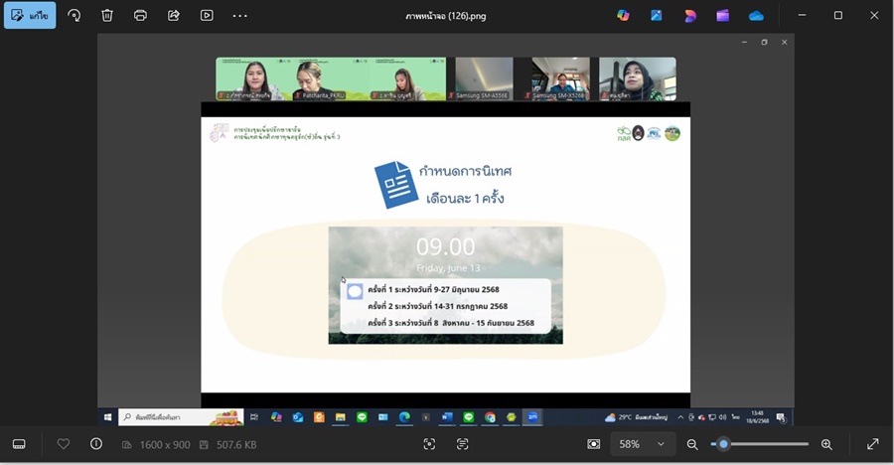Image resolution: width=894 pixels, height=465 pixels.
Task: Expand hidden tray icons chevron in pictured taskbar
Action: coord(680,417)
